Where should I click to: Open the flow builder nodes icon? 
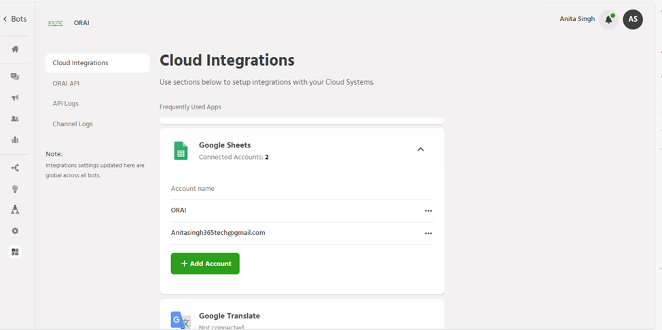point(15,168)
